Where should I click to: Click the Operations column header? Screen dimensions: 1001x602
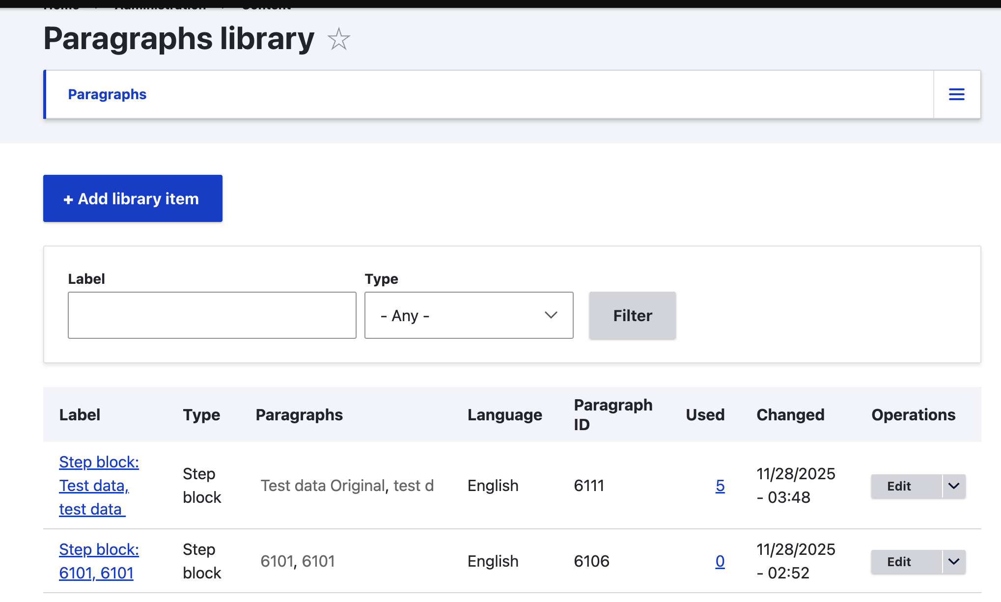(x=914, y=415)
